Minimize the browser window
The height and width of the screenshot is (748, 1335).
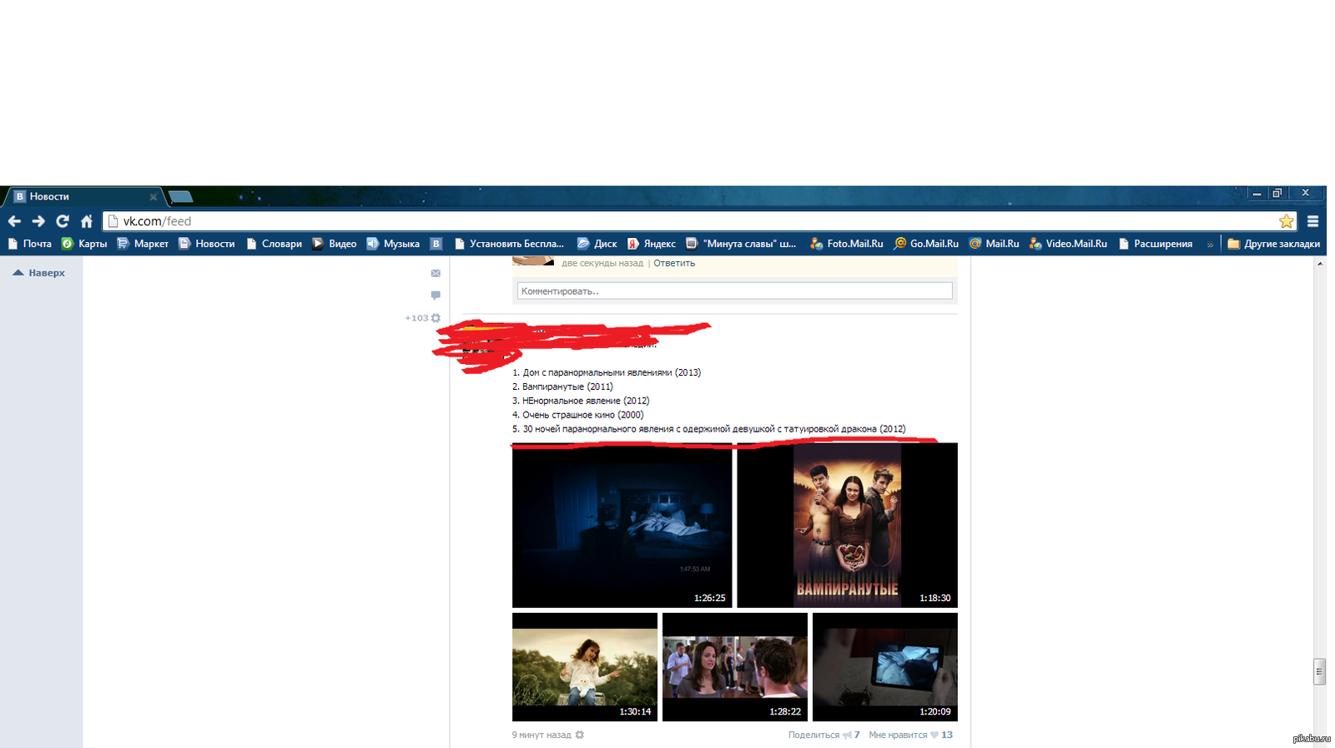(x=1257, y=194)
